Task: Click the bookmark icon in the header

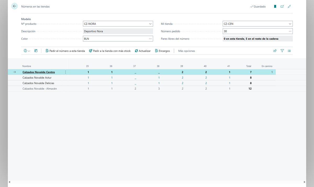Action: point(275,7)
